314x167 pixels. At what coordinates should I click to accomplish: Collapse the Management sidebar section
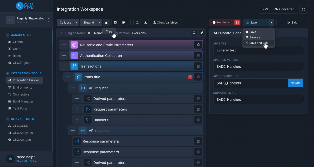8,35
